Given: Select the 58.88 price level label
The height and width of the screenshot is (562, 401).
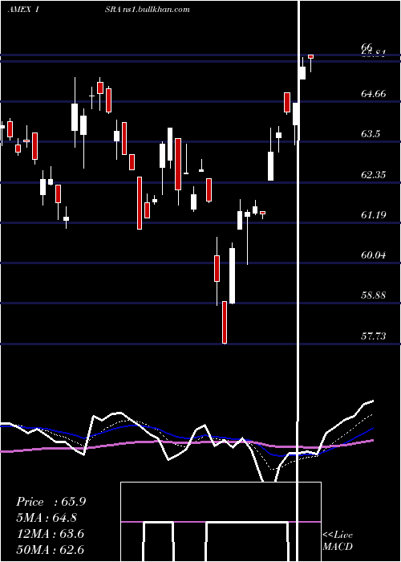Looking at the screenshot, I should 374,295.
